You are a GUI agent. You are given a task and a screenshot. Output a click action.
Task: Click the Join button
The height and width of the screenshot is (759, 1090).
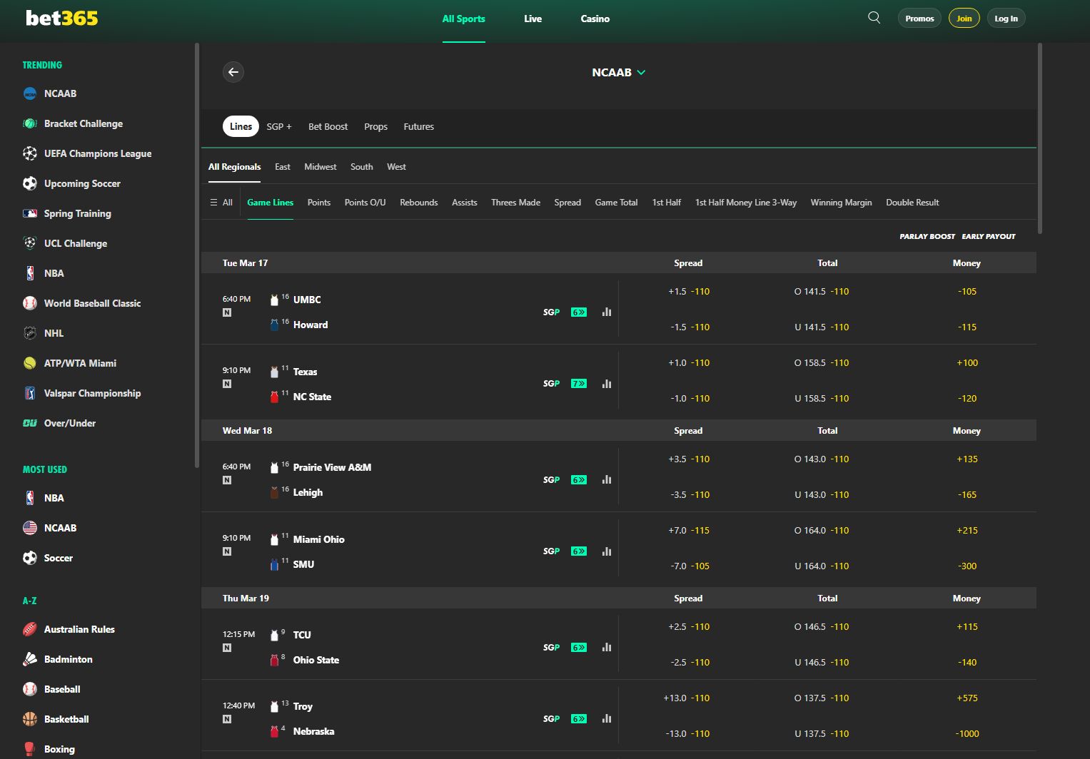[964, 18]
